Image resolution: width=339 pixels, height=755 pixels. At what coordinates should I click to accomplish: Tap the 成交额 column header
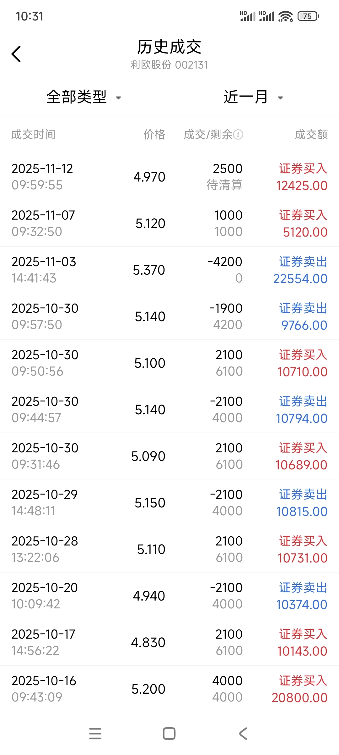(x=311, y=135)
